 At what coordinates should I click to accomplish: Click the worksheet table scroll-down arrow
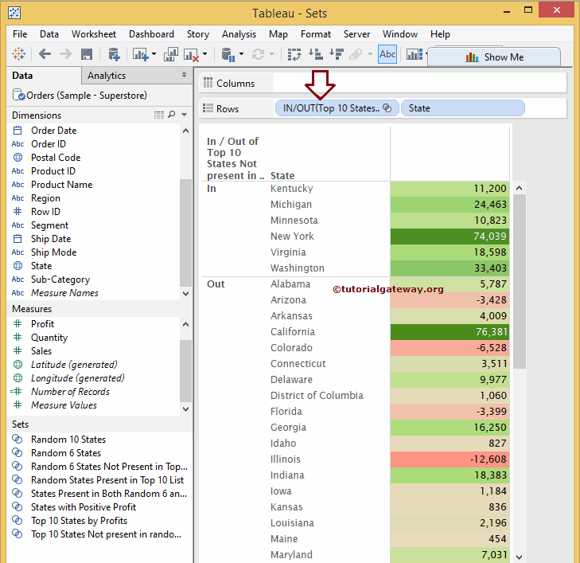519,557
